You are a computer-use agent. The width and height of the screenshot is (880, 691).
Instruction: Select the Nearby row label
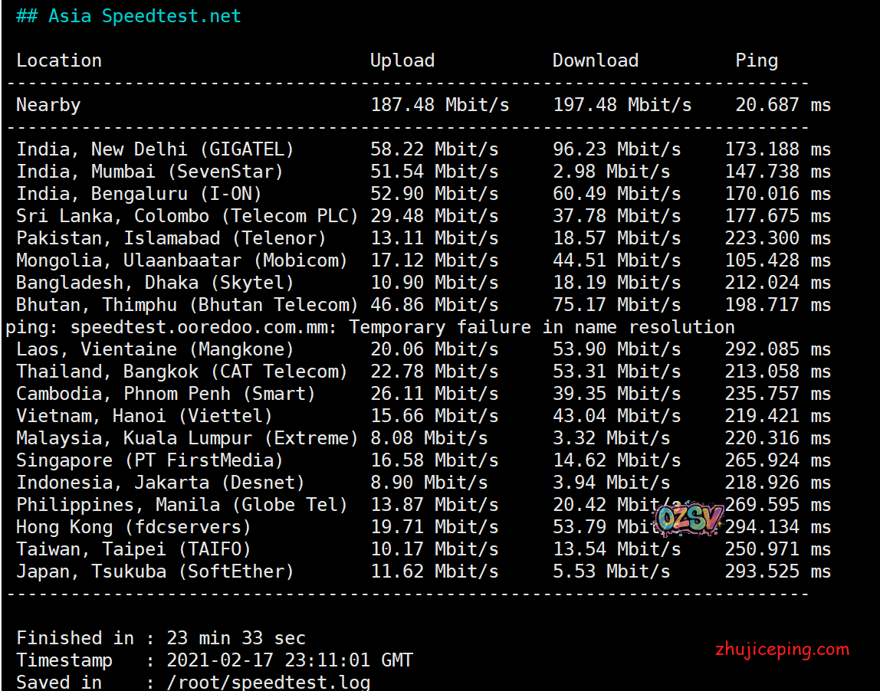tap(48, 105)
